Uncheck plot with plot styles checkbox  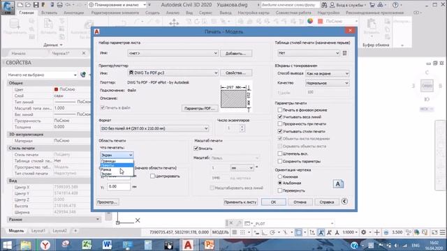(x=279, y=132)
